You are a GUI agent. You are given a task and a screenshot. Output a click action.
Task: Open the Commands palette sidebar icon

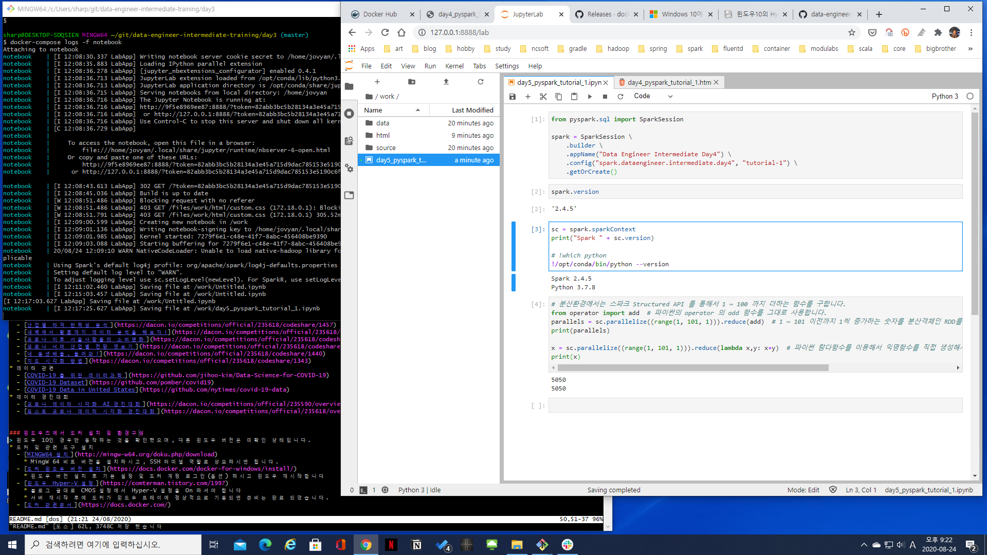(x=350, y=141)
